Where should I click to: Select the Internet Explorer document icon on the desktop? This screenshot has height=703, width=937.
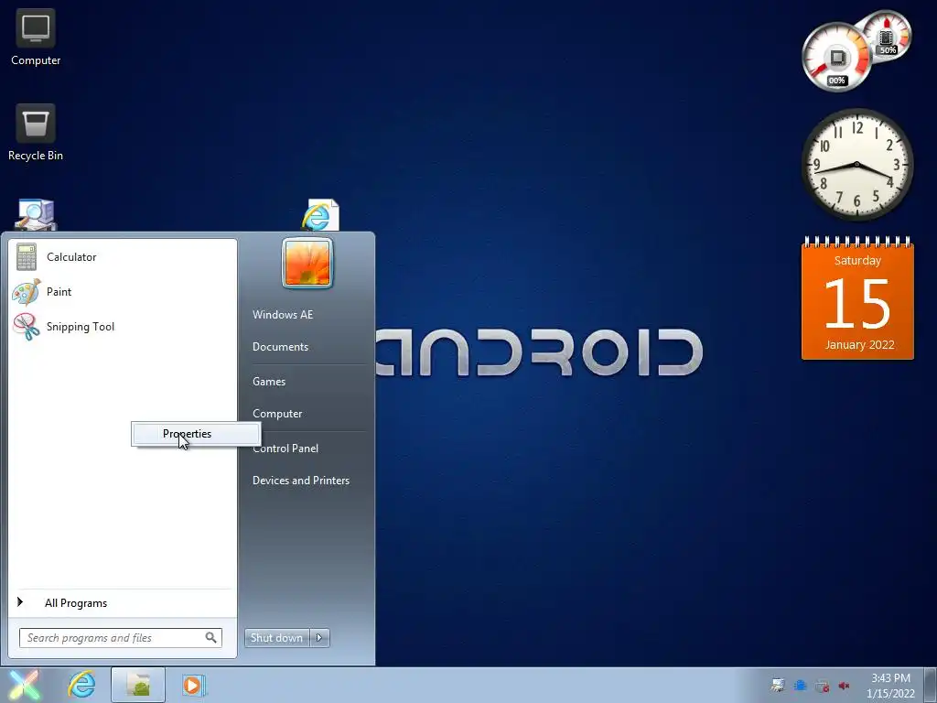pyautogui.click(x=319, y=214)
